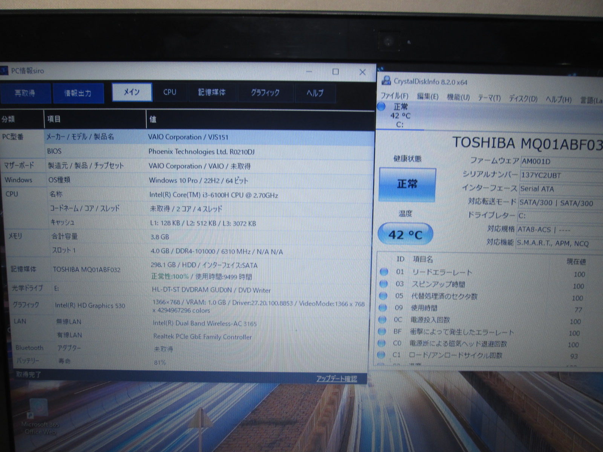The image size is (603, 452).
Task: Open the 記憶媒体 tab
Action: (x=212, y=92)
